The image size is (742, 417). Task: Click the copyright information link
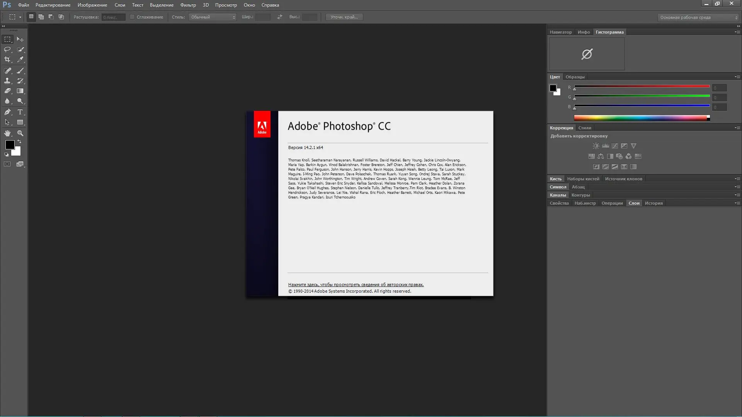click(356, 285)
